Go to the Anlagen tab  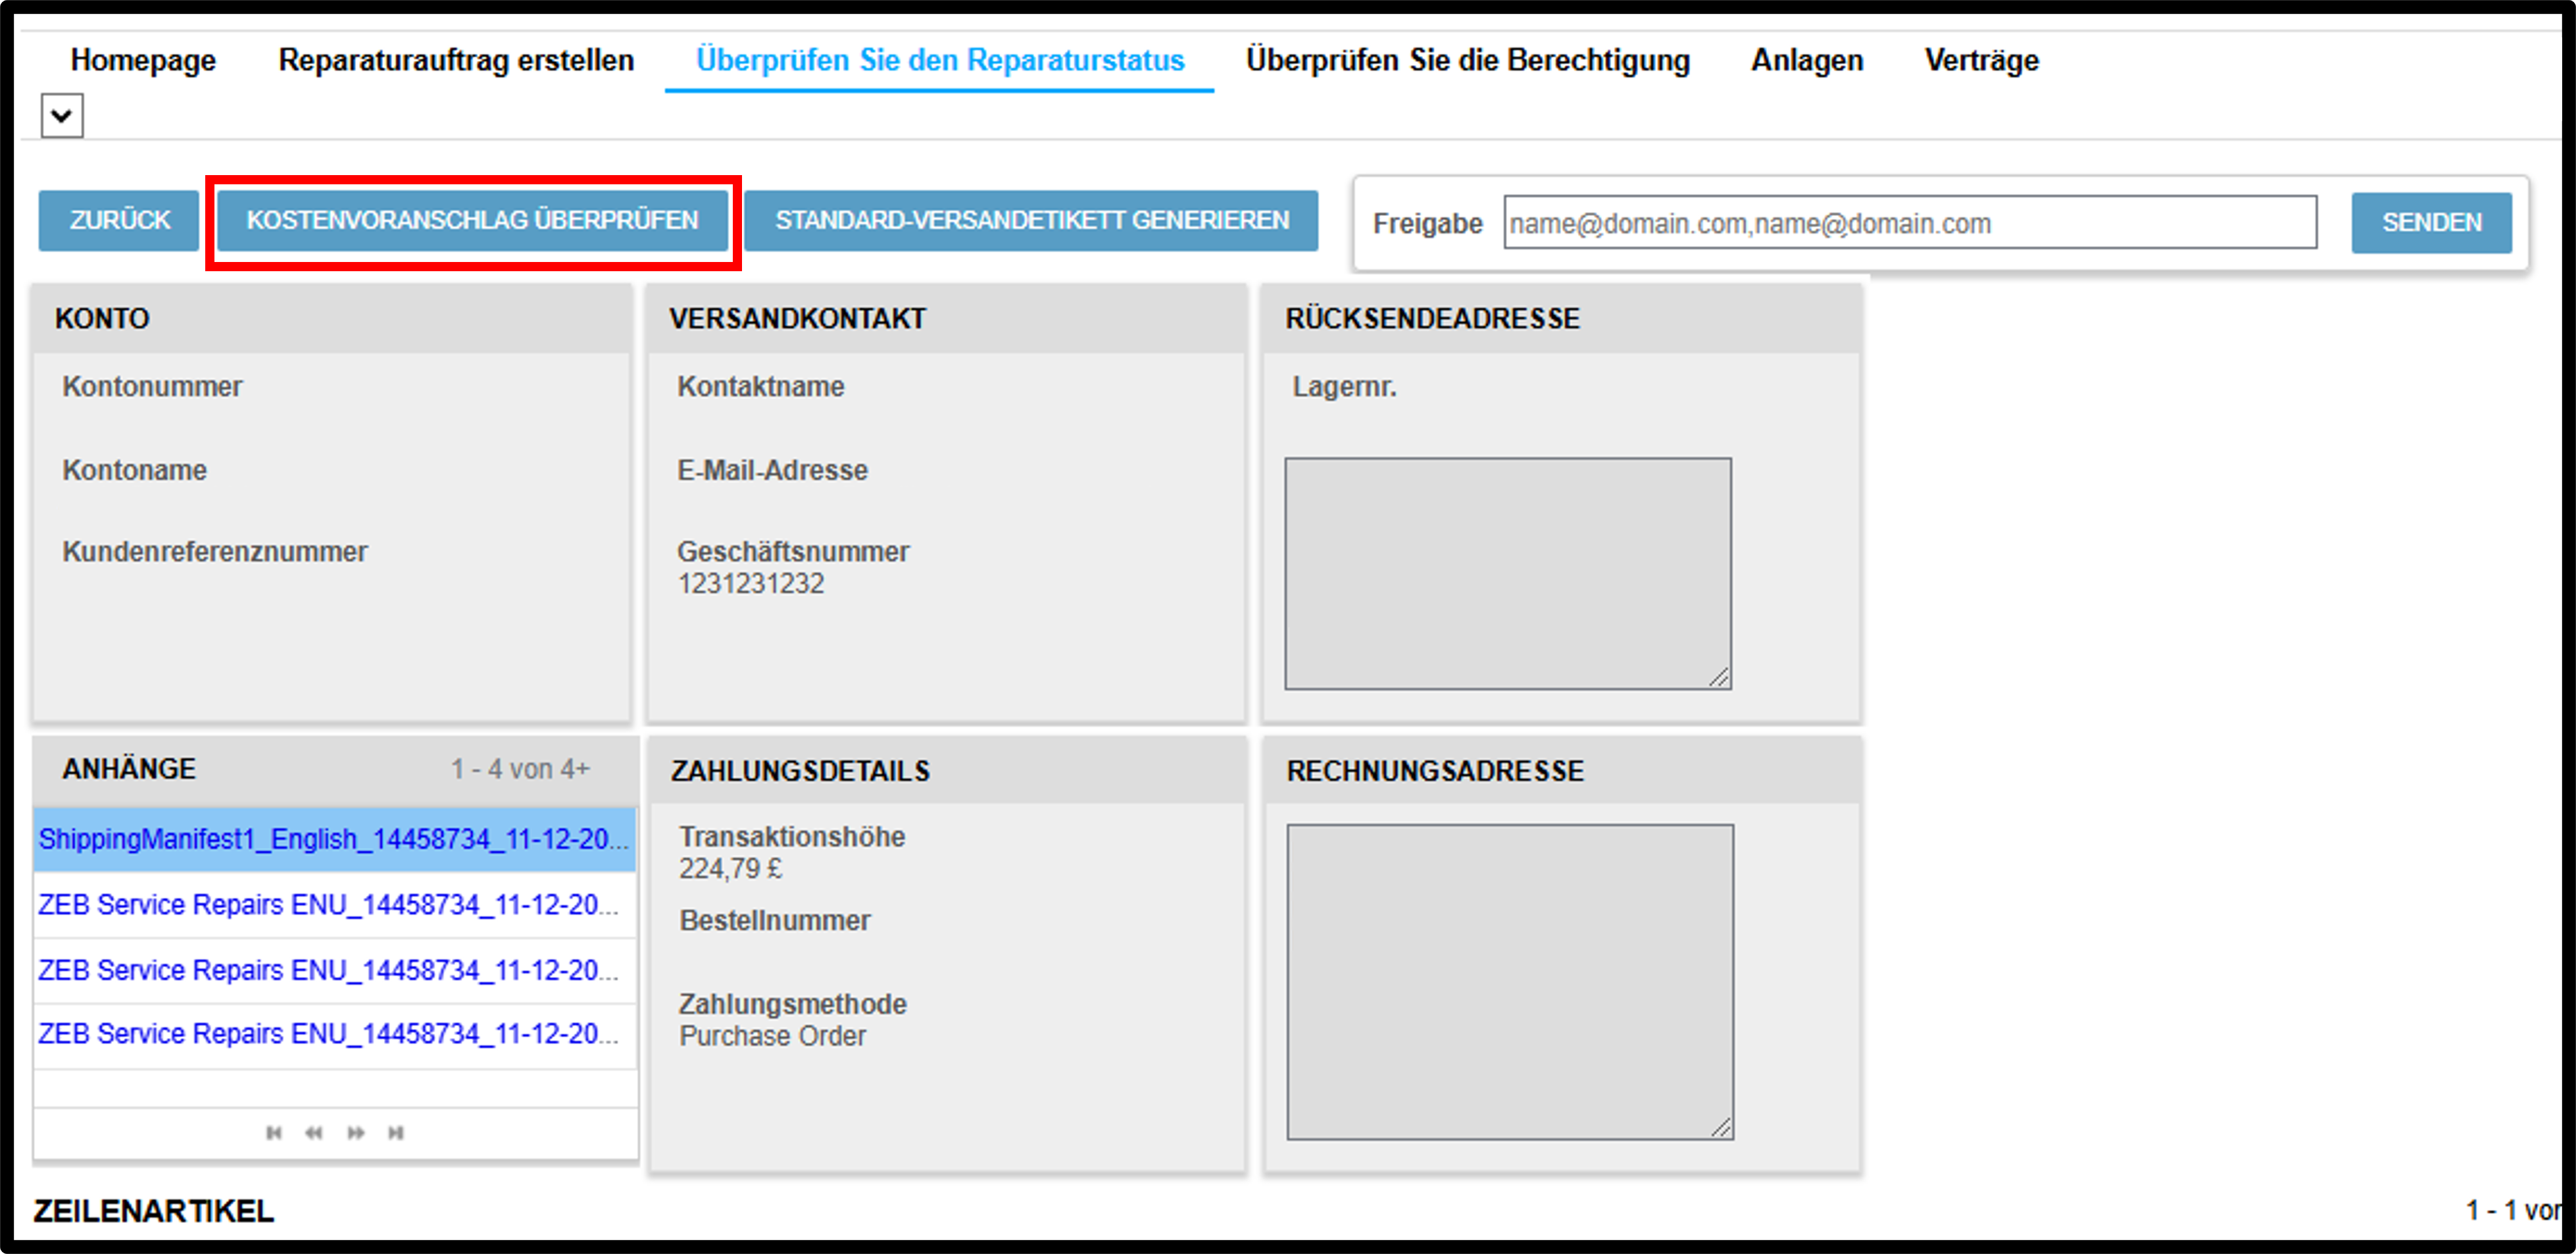[1807, 60]
